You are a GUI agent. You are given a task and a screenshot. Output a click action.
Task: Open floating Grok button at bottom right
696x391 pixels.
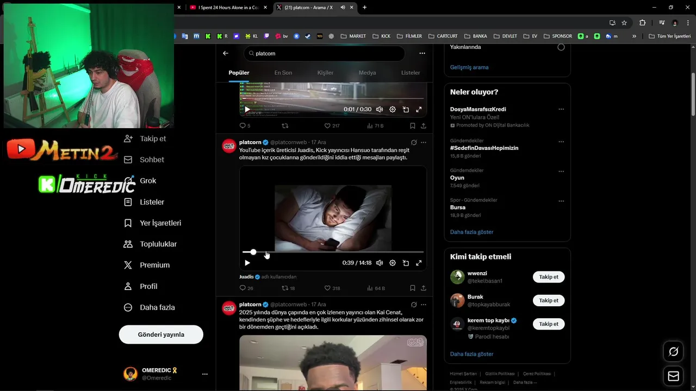coord(673,352)
